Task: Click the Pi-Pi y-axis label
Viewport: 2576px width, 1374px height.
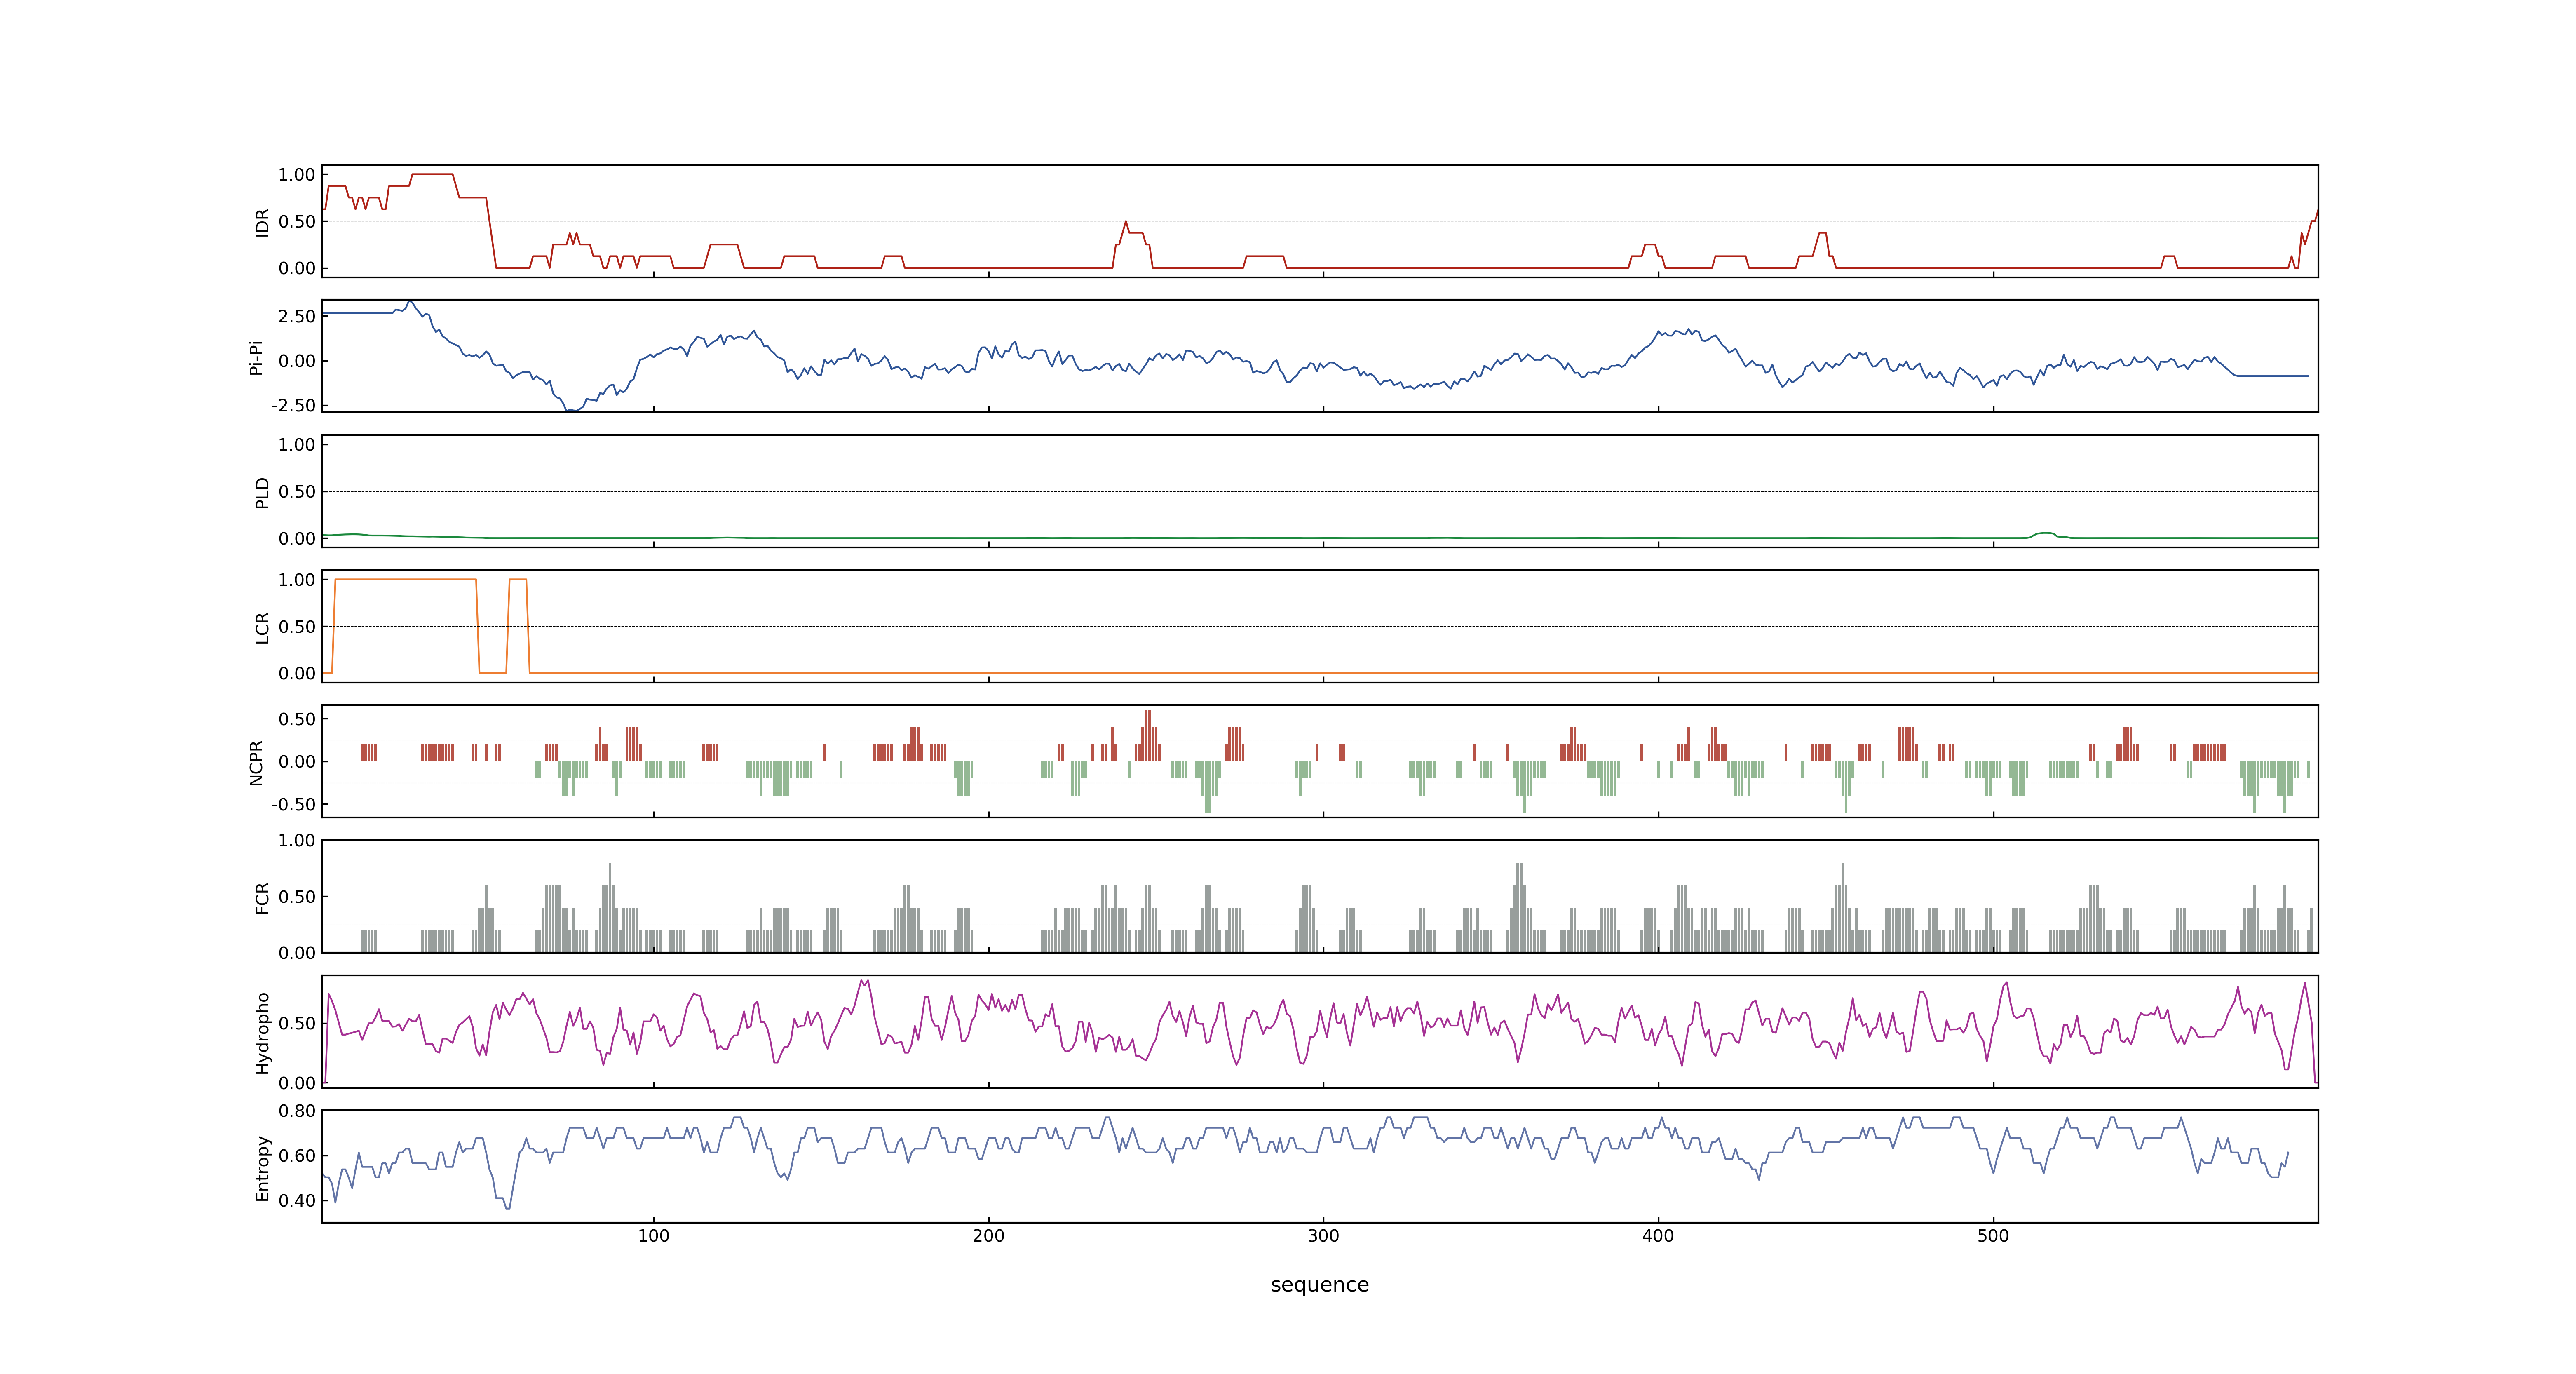Action: pos(256,357)
